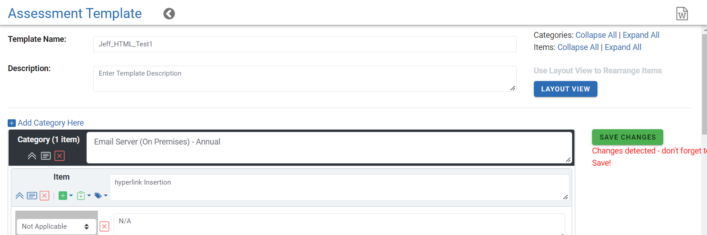Remove the N/A response with red X
Image resolution: width=707 pixels, height=235 pixels.
click(104, 226)
